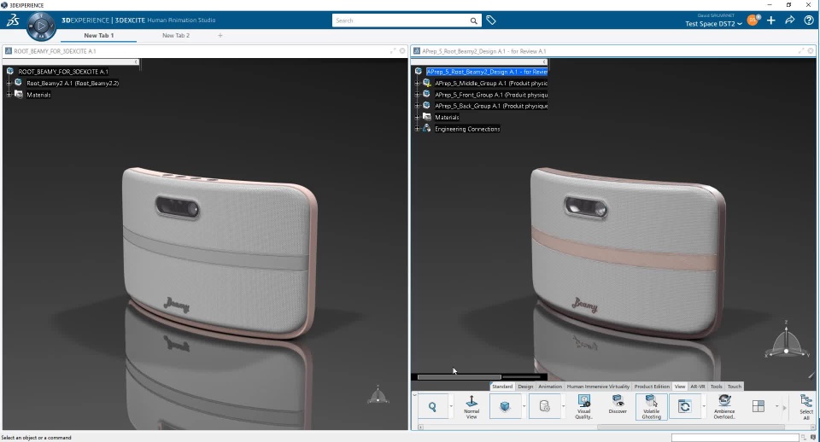Open the 3DEXPERIENCE compass

click(41, 26)
